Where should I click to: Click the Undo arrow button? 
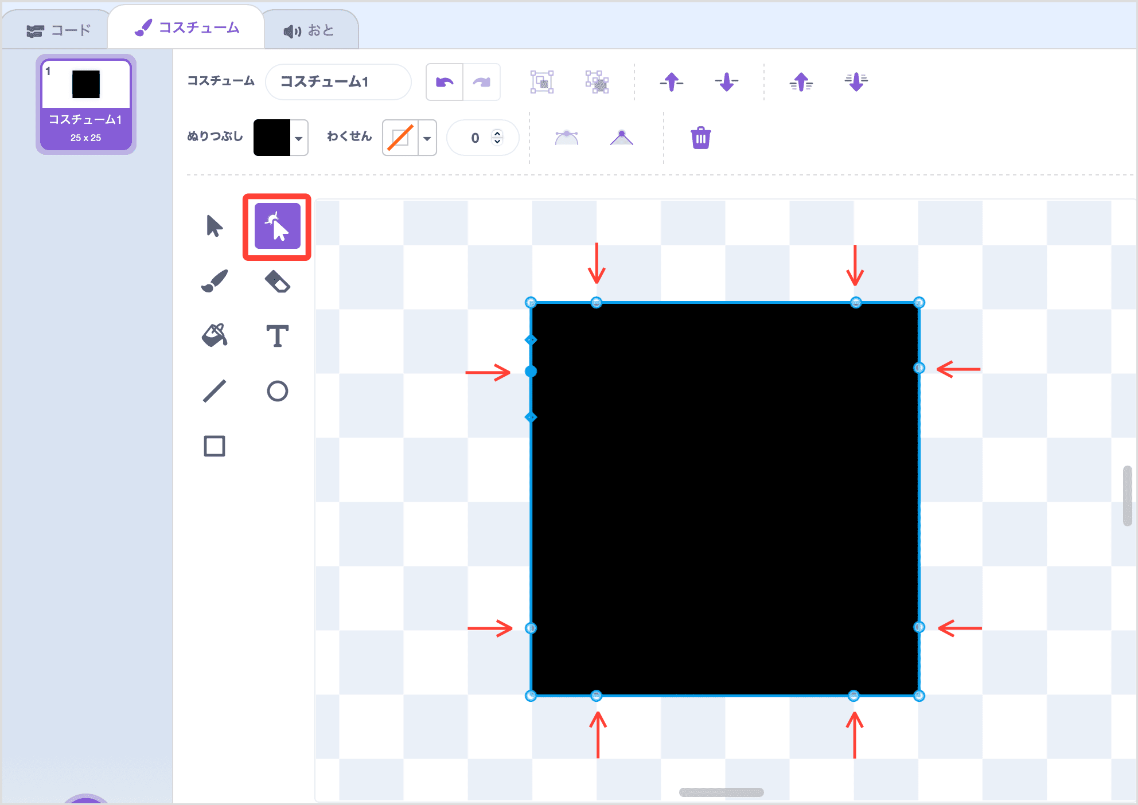pos(445,82)
